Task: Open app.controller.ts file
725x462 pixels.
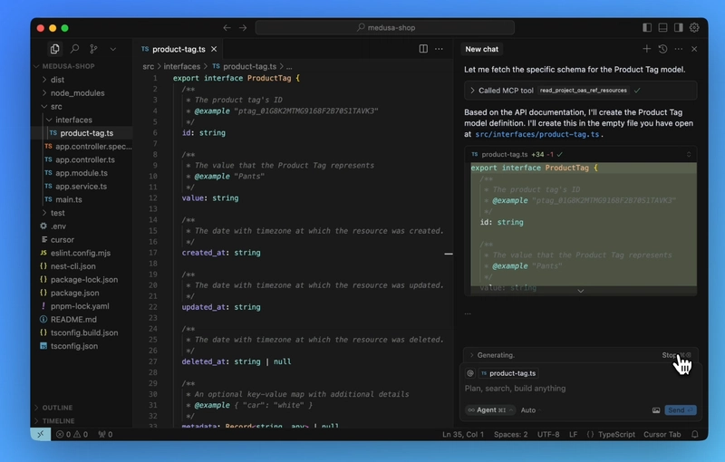Action: [x=84, y=159]
